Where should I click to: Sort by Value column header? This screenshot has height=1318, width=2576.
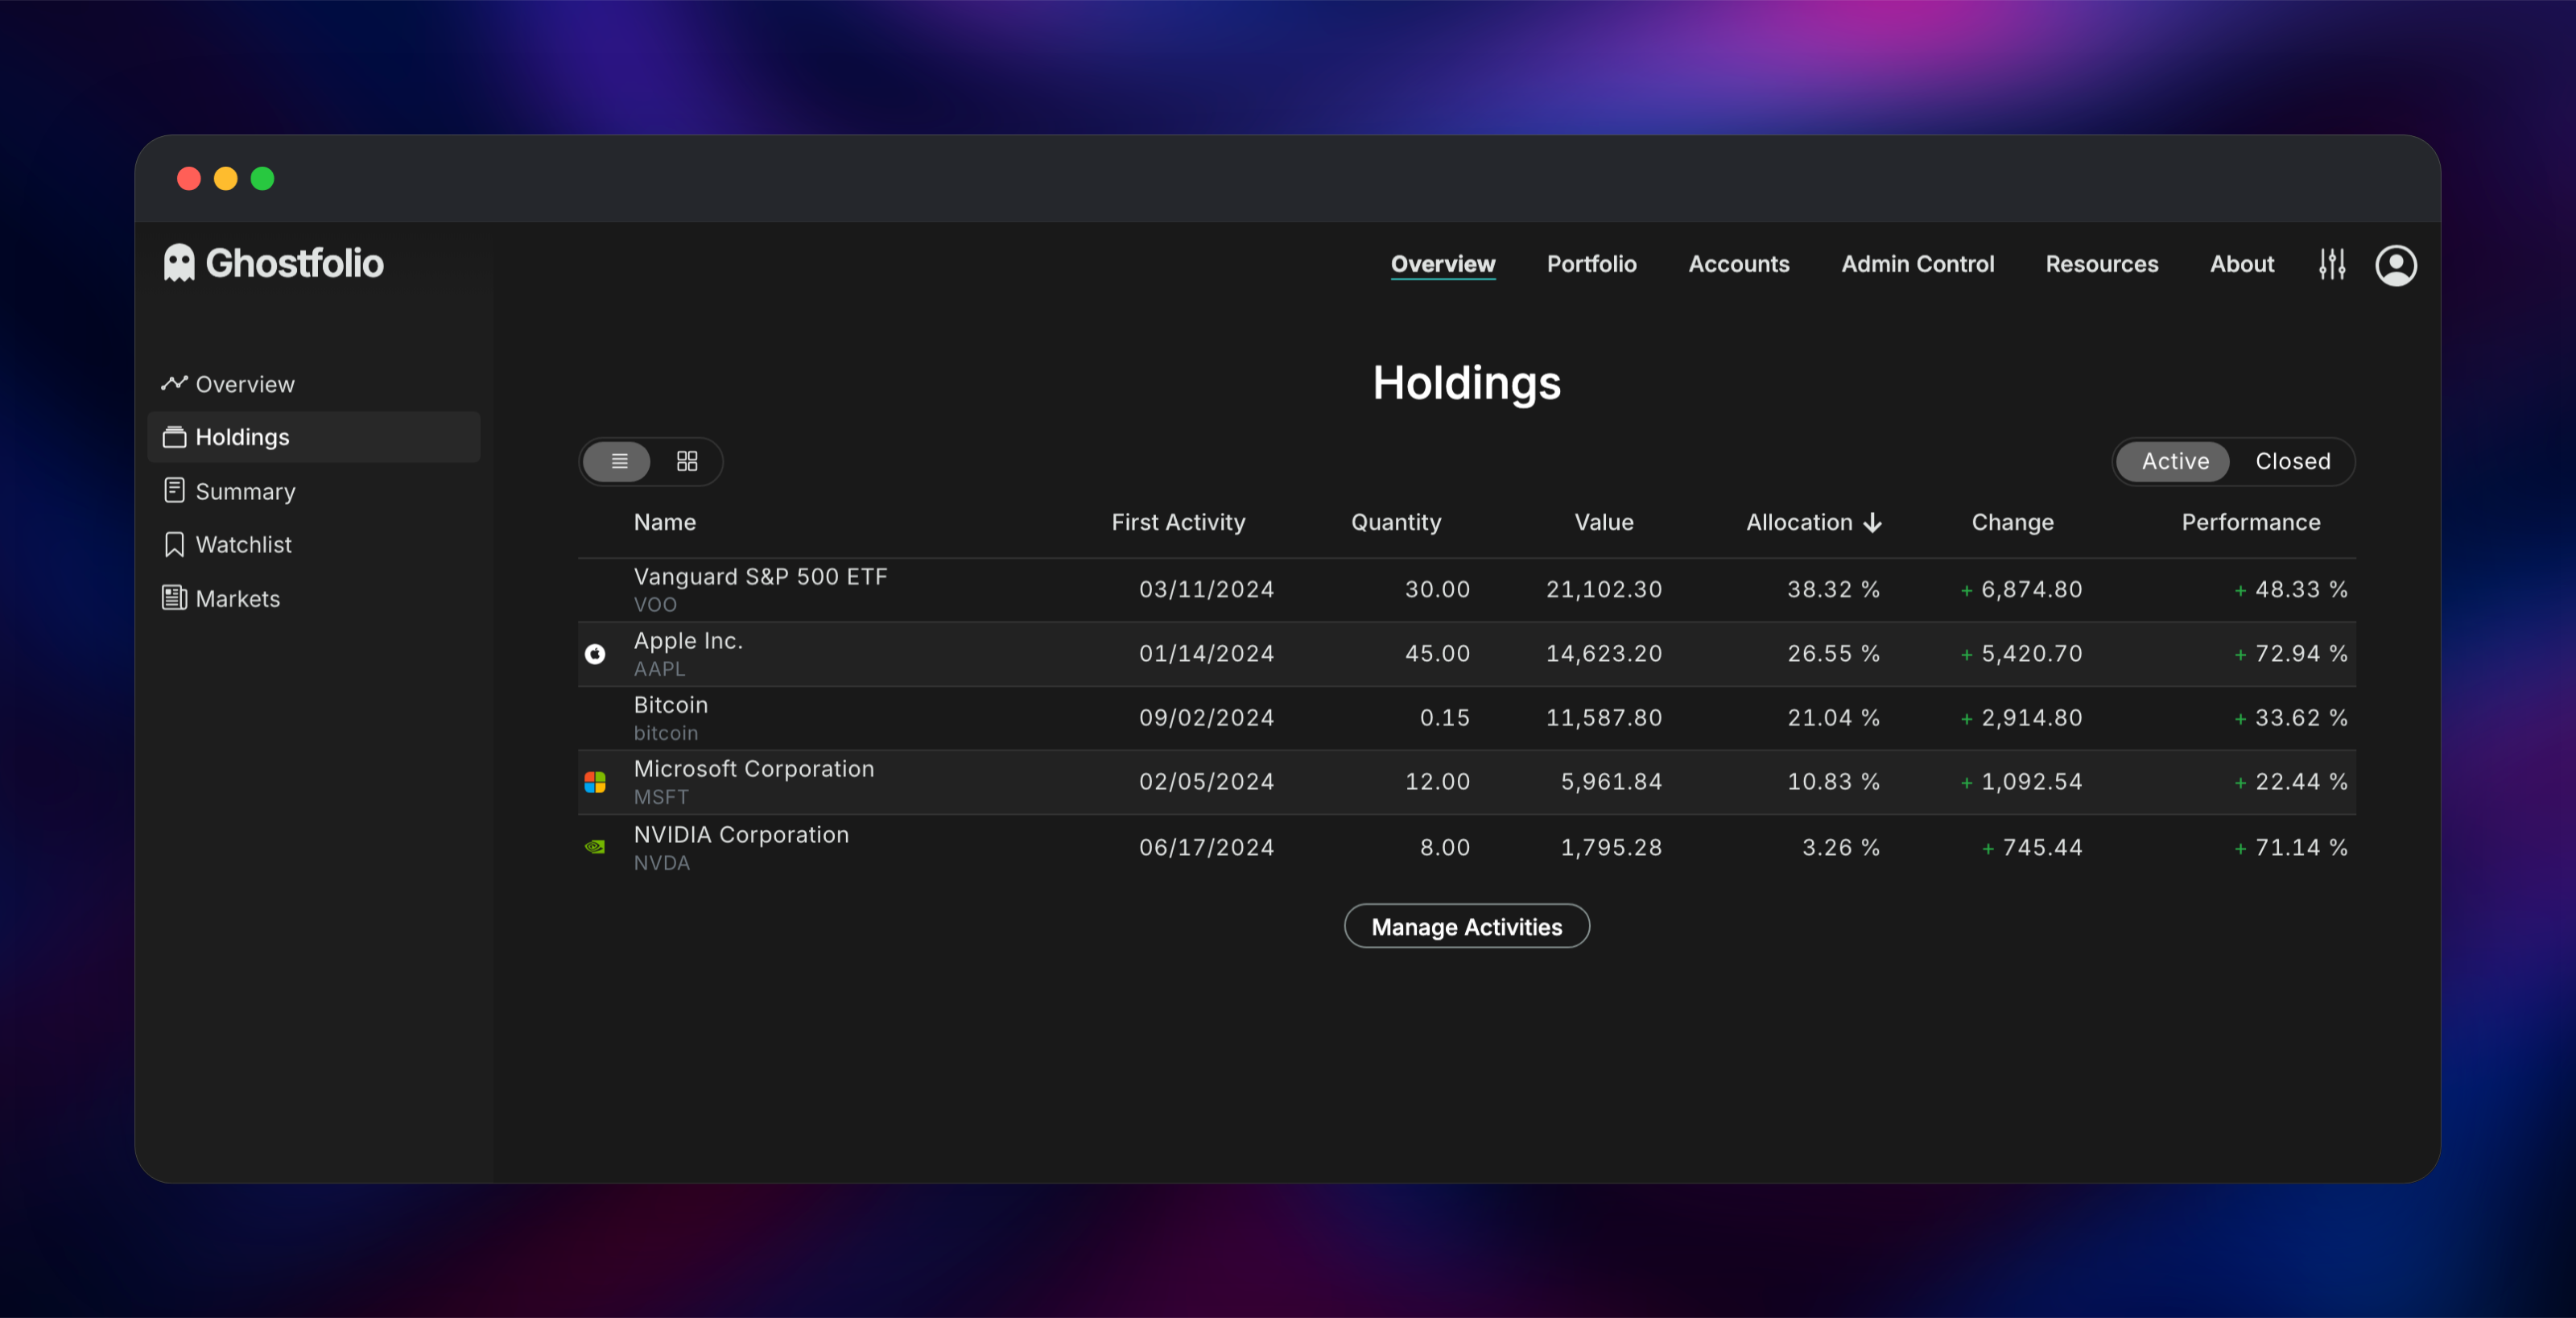pyautogui.click(x=1604, y=522)
